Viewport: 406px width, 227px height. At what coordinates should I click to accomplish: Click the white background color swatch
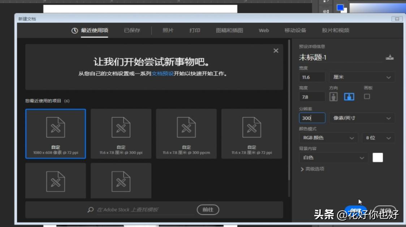coord(377,157)
